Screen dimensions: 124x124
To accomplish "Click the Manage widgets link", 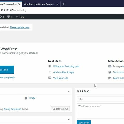I will (119, 66).
